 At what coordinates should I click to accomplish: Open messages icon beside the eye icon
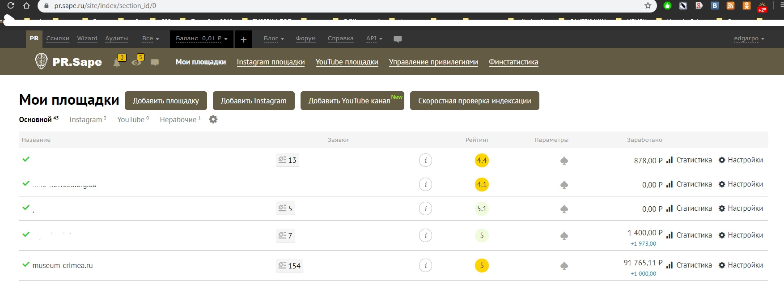coord(155,62)
